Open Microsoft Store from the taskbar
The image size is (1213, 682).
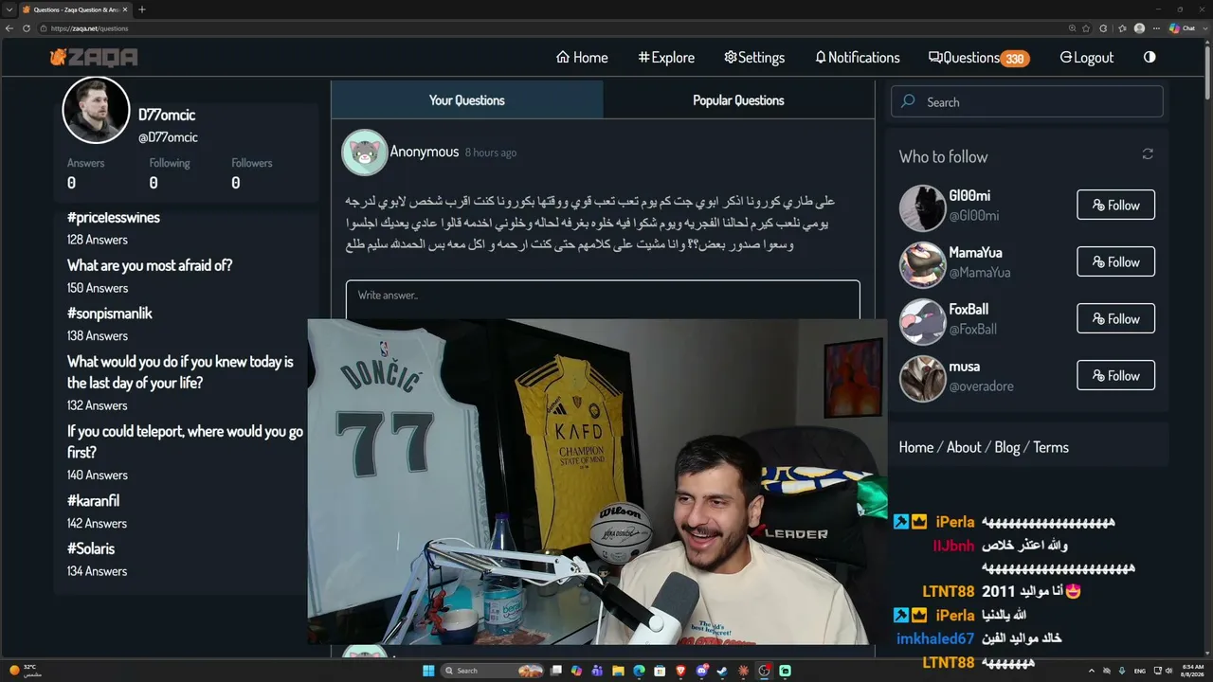point(660,671)
